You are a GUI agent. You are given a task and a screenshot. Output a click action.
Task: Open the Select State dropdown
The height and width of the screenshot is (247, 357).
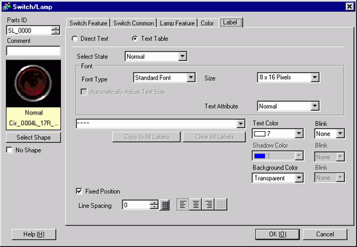[x=156, y=56]
